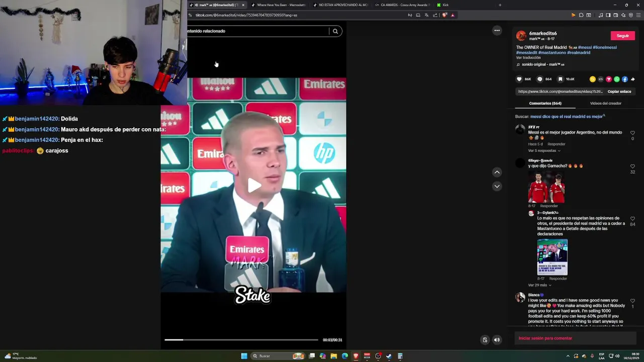Close the active TikTok browser tab

click(243, 5)
